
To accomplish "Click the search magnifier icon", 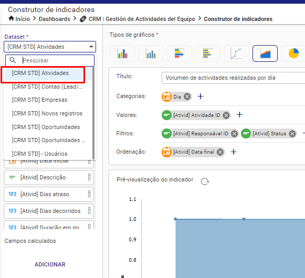I will coord(13,60).
